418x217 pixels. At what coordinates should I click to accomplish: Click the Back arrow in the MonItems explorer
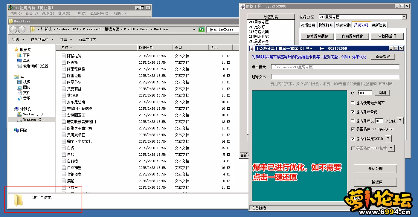[x=13, y=30]
